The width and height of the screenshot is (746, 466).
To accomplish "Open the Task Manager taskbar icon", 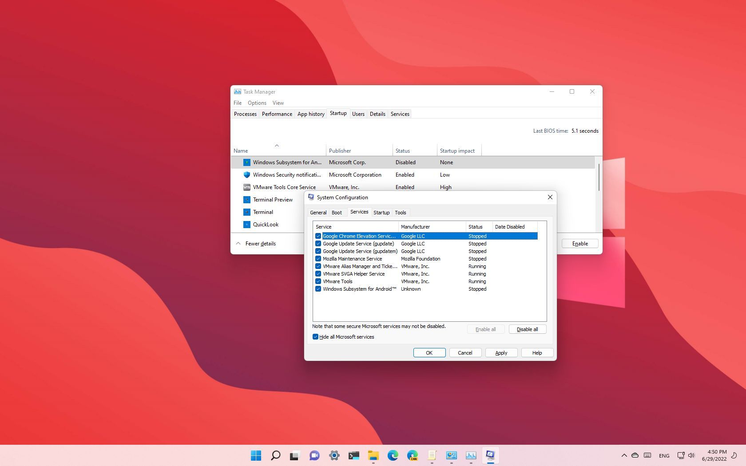I will click(x=471, y=455).
